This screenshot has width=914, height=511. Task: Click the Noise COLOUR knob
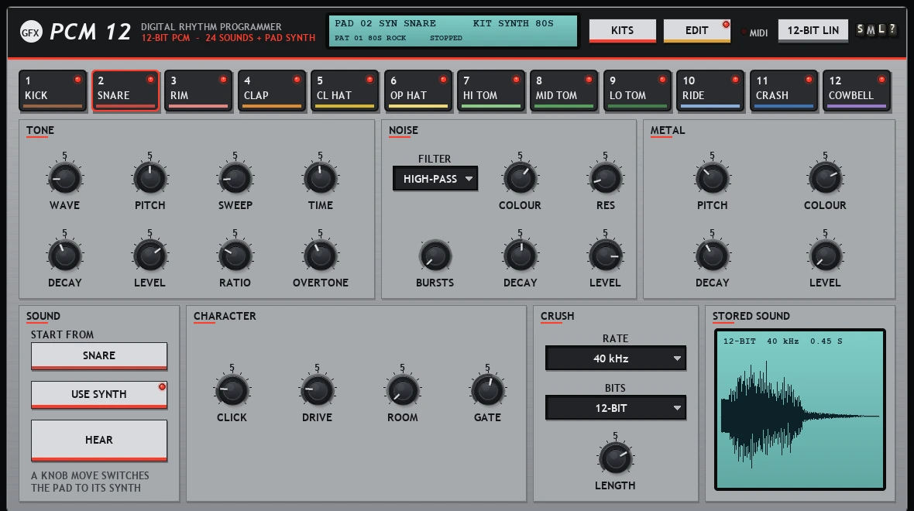tap(520, 178)
